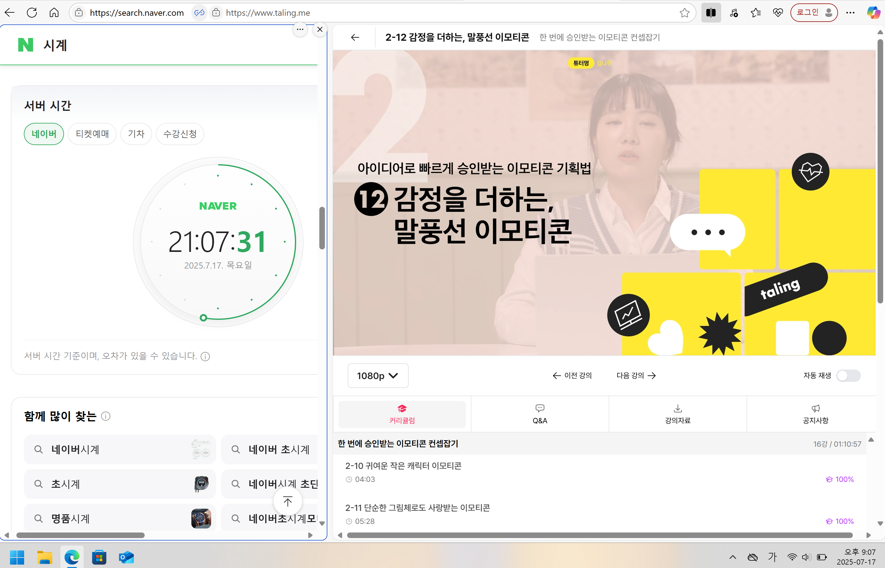Open the browser settings and more menu
This screenshot has height=568, width=885.
[850, 12]
